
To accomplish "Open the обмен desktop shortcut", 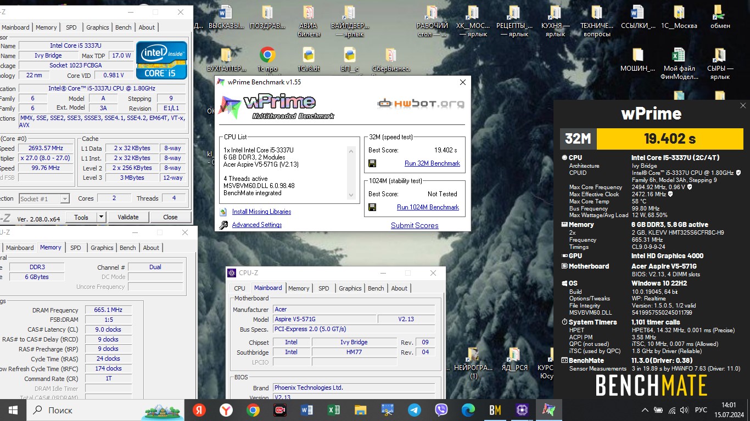I will pyautogui.click(x=720, y=17).
